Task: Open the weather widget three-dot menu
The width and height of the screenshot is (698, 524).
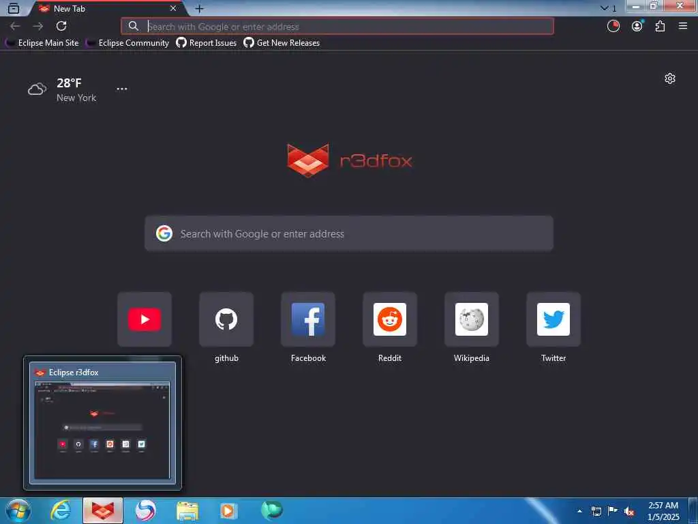Action: coord(122,89)
